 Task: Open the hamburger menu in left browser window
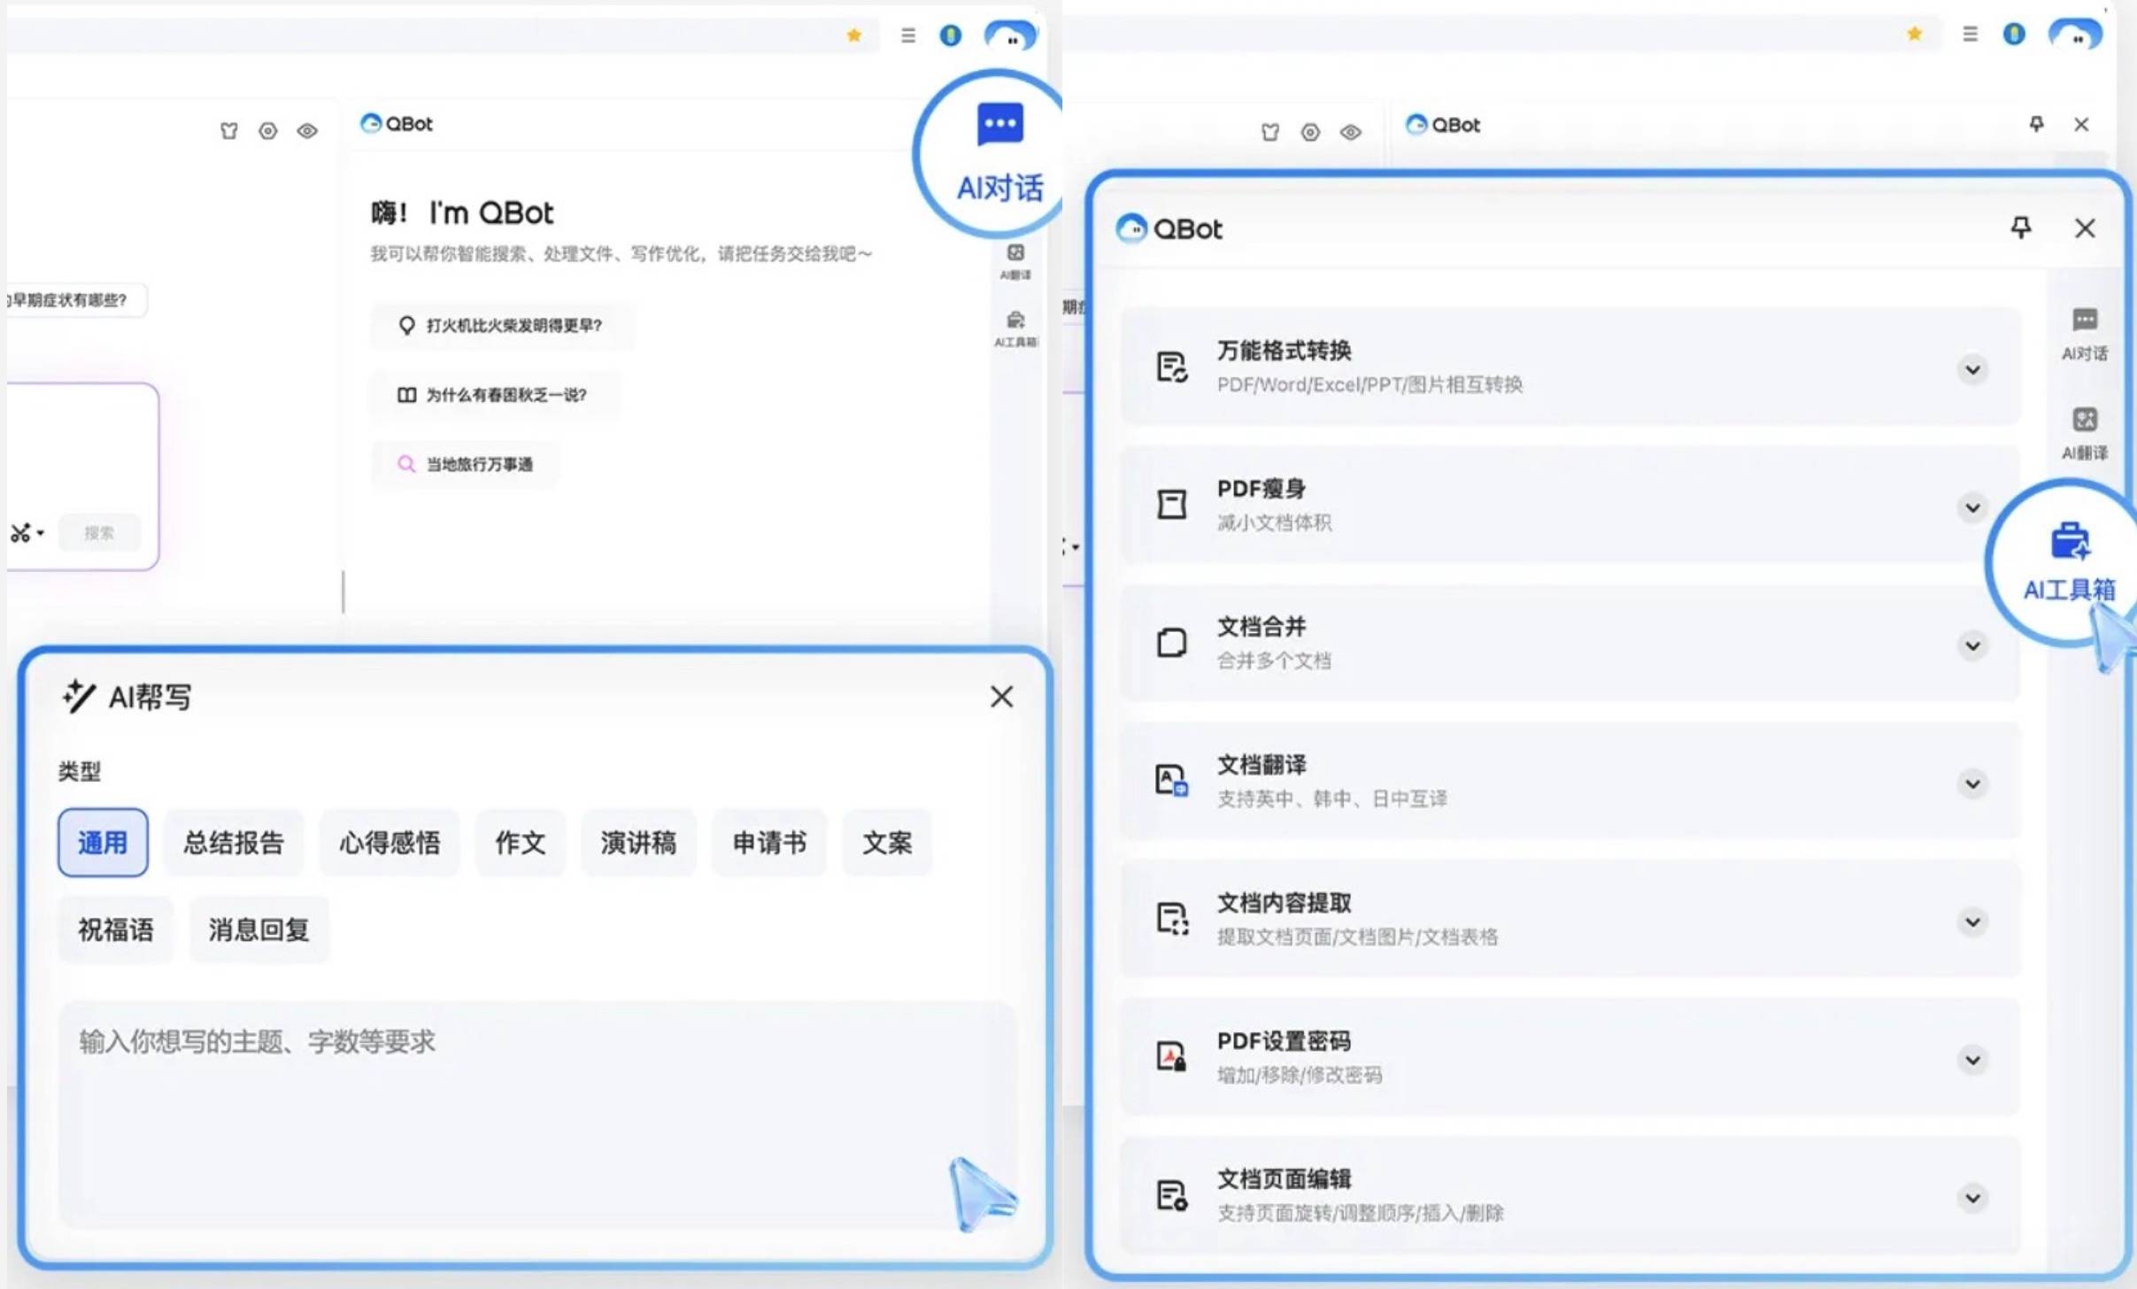pyautogui.click(x=908, y=35)
